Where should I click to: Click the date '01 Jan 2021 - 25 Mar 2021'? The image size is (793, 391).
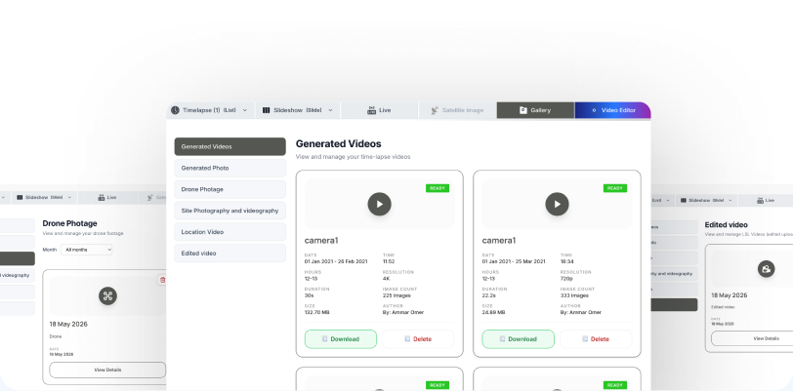(514, 261)
